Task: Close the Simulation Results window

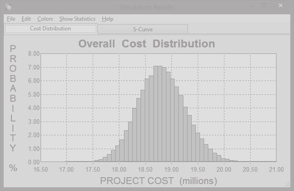Action: click(281, 6)
